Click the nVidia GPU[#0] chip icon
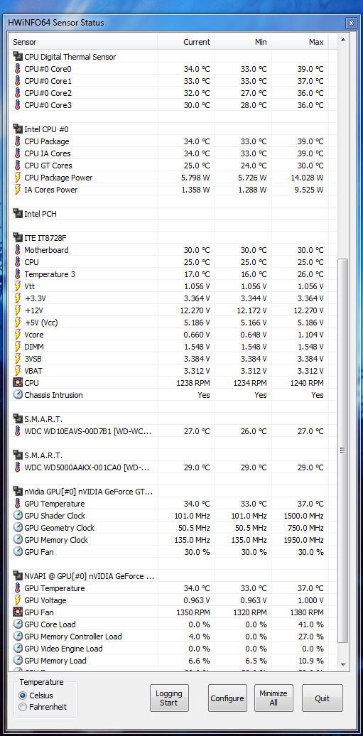Screen dimensions: 363x736 coord(18,492)
